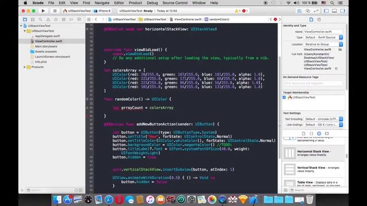Open the Text Encoding dropdown
The image size is (367, 206).
[x=323, y=119]
